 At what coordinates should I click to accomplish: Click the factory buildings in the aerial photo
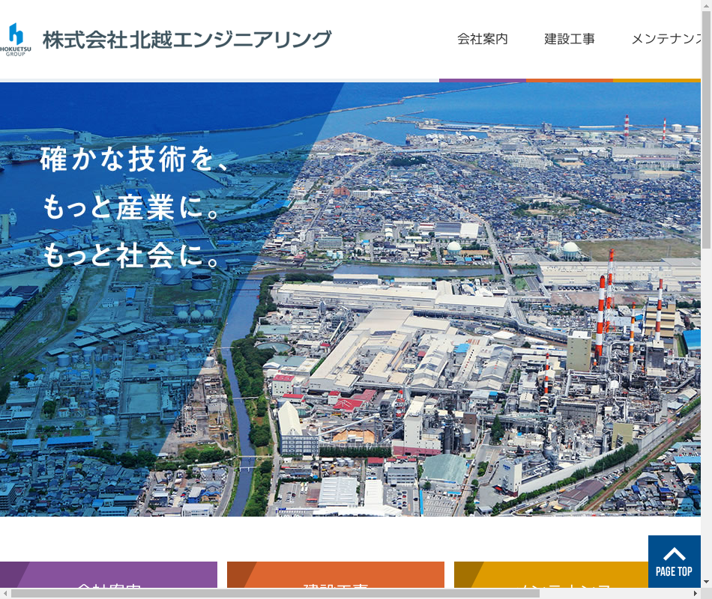click(420, 359)
